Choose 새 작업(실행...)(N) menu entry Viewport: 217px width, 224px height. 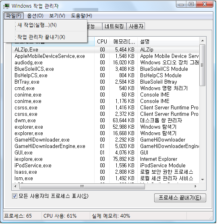click(45, 25)
